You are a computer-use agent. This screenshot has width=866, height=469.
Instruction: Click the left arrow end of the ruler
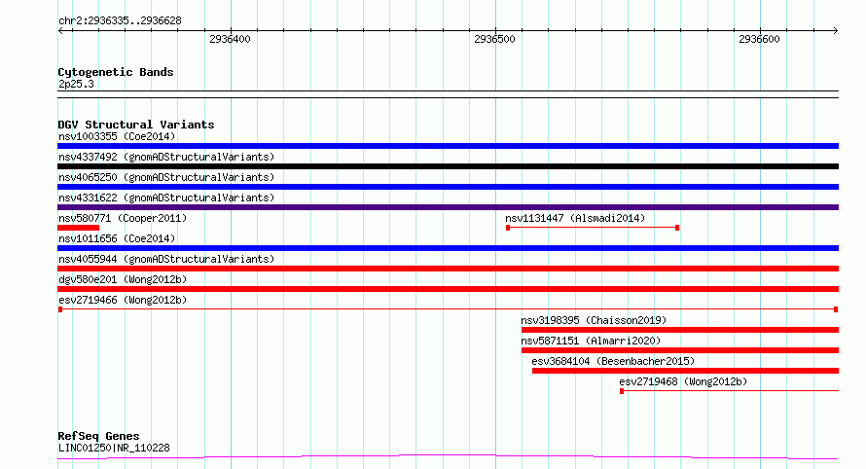coord(60,31)
